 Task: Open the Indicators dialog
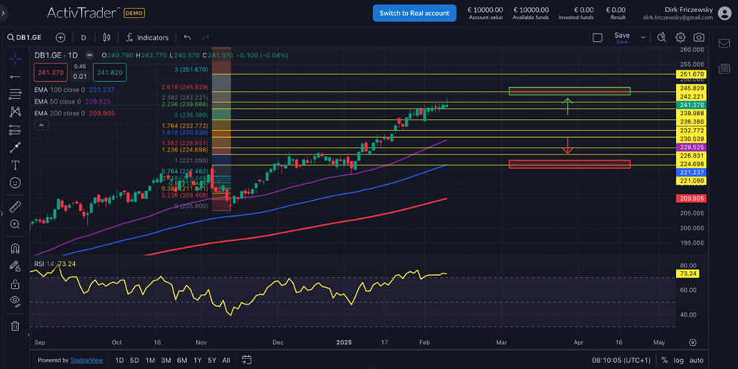pyautogui.click(x=147, y=37)
